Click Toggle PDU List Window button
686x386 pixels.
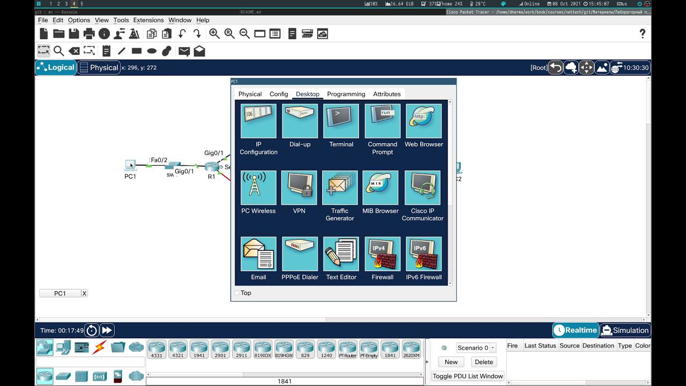coord(468,376)
